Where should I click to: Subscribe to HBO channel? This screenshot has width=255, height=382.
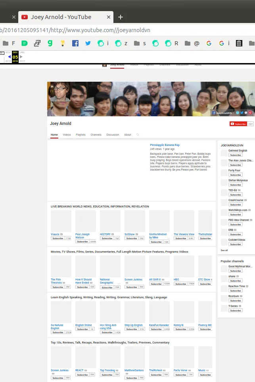point(181,284)
